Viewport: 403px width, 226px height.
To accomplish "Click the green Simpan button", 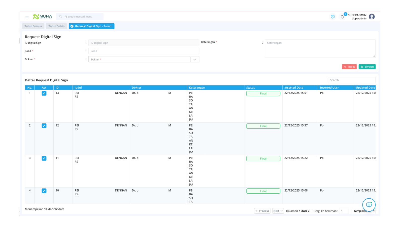I will (367, 67).
